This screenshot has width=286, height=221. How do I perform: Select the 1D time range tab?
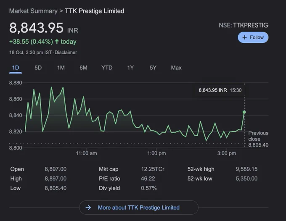click(16, 68)
